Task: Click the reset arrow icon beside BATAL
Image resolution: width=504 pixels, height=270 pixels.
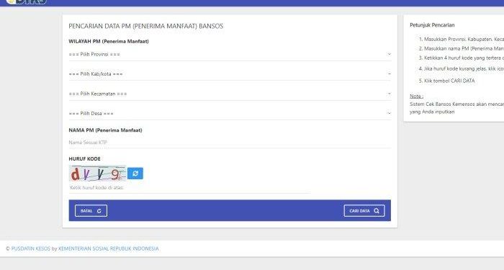Action: click(x=99, y=211)
